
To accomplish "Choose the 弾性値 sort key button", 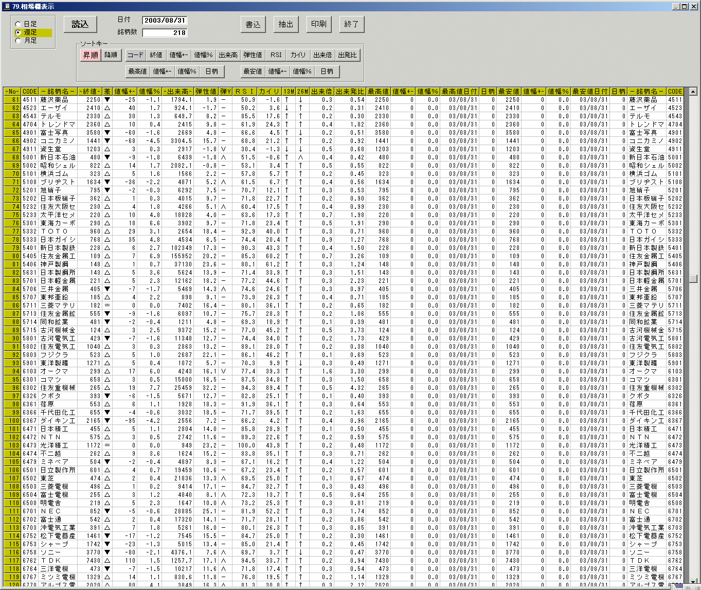I will click(x=253, y=55).
